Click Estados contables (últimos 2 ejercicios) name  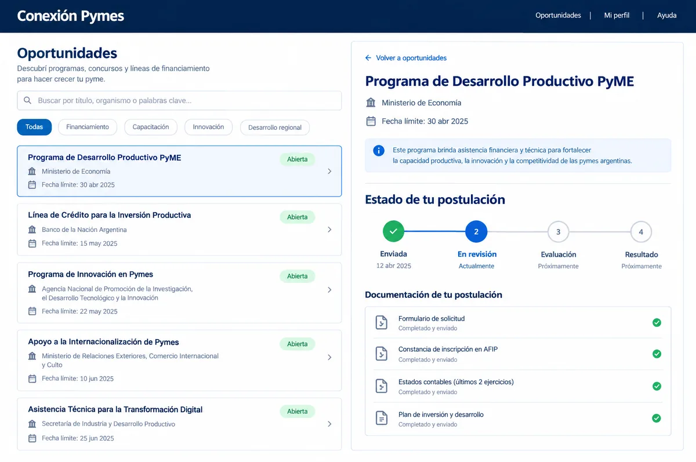pos(456,382)
